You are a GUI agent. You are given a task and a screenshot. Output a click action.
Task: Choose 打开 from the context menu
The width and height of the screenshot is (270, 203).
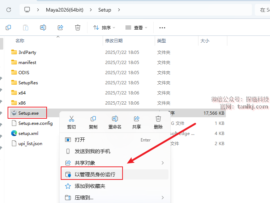[80, 140]
